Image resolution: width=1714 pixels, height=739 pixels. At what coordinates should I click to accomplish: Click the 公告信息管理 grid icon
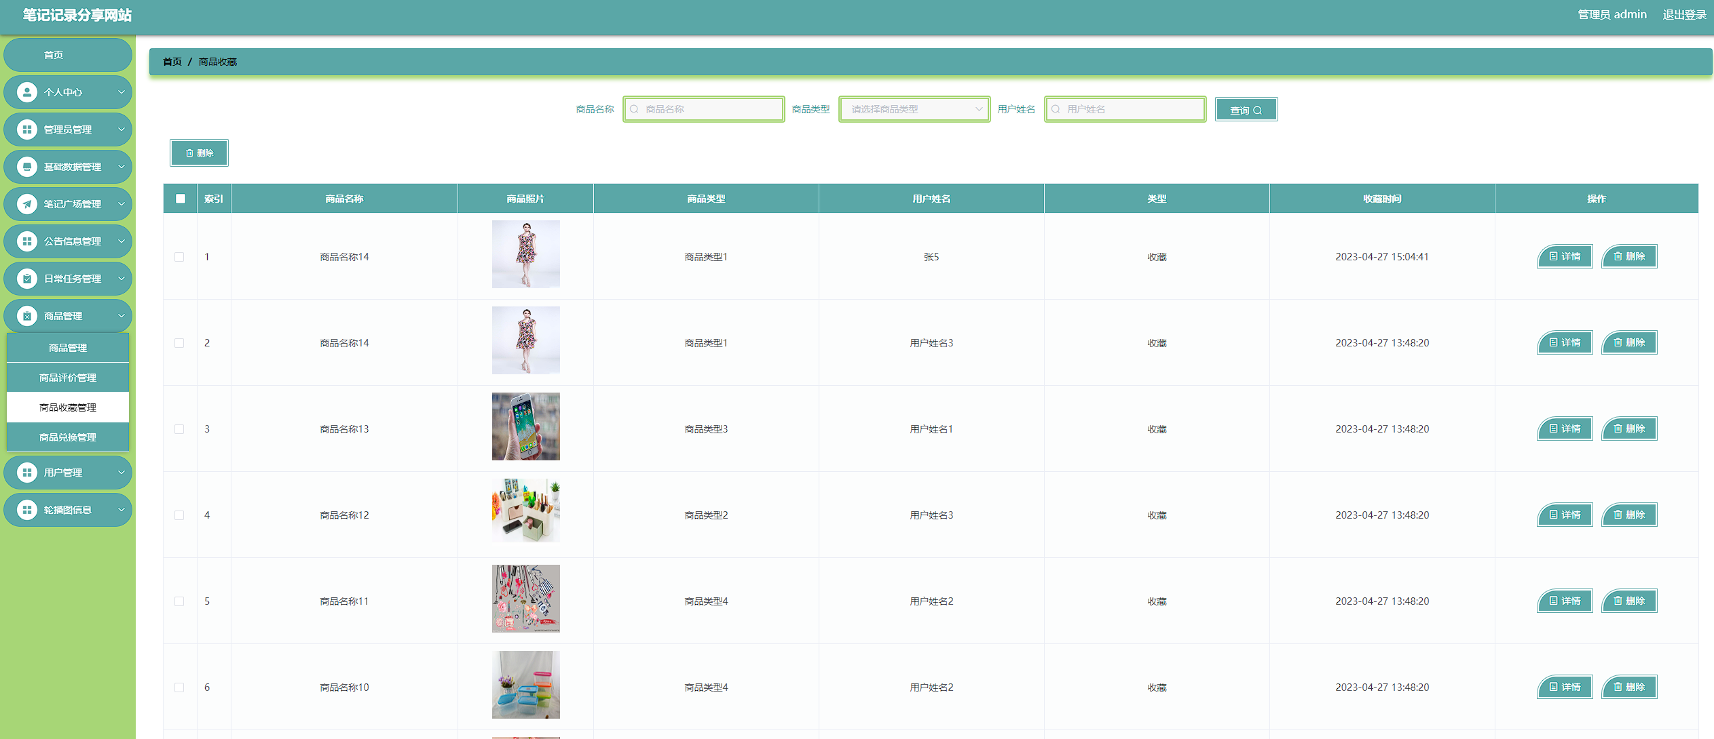click(27, 241)
